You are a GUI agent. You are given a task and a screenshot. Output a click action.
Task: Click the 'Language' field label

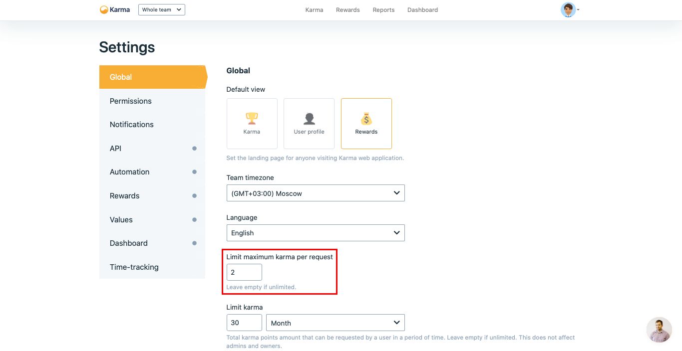coord(242,217)
